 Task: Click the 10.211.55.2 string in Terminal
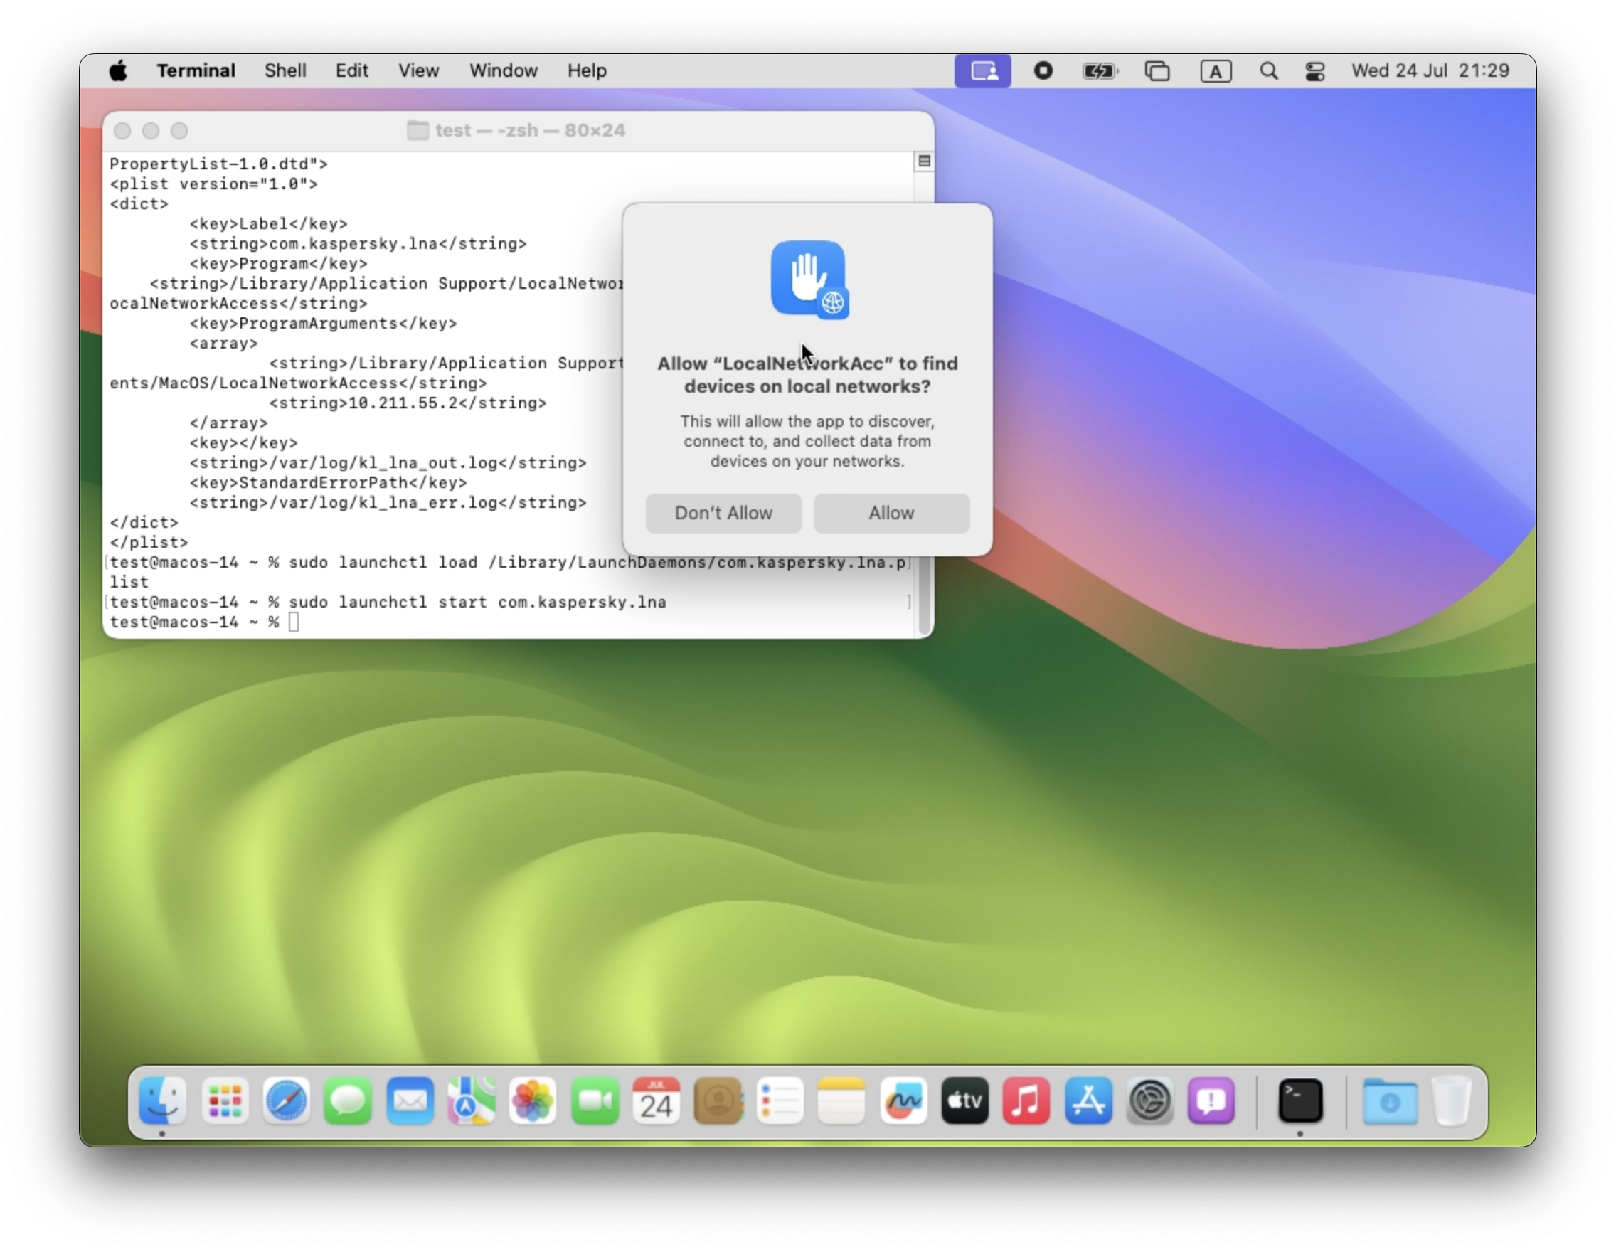pos(408,403)
